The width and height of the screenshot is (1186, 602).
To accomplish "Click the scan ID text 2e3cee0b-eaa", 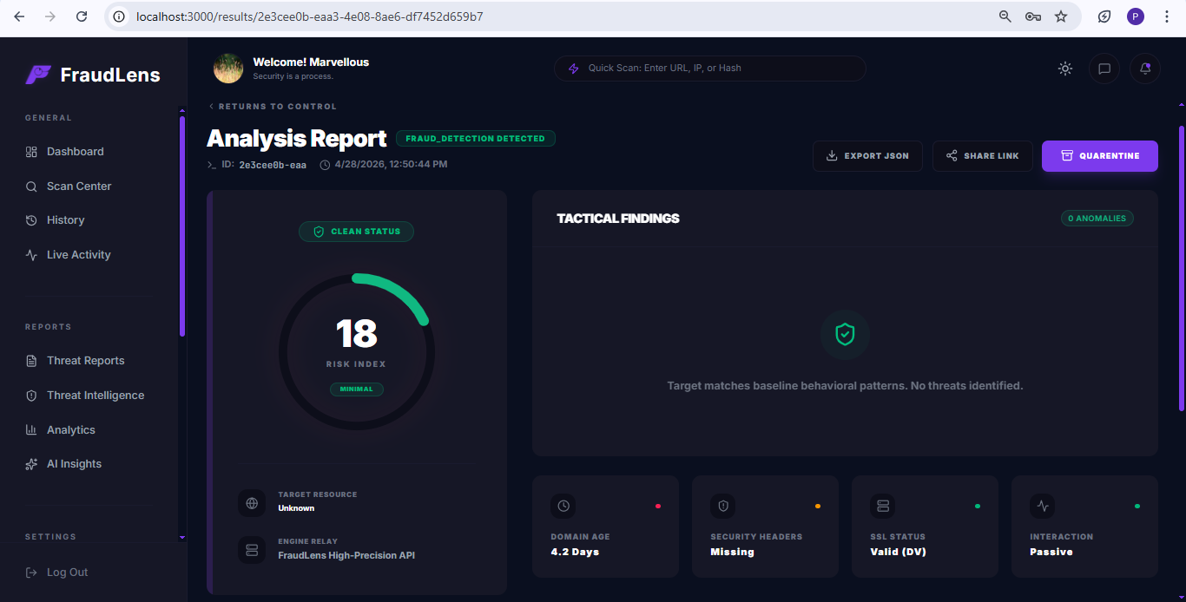I will coord(273,165).
